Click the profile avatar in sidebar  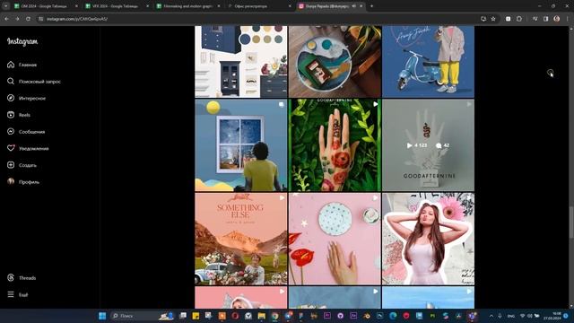[x=11, y=181]
